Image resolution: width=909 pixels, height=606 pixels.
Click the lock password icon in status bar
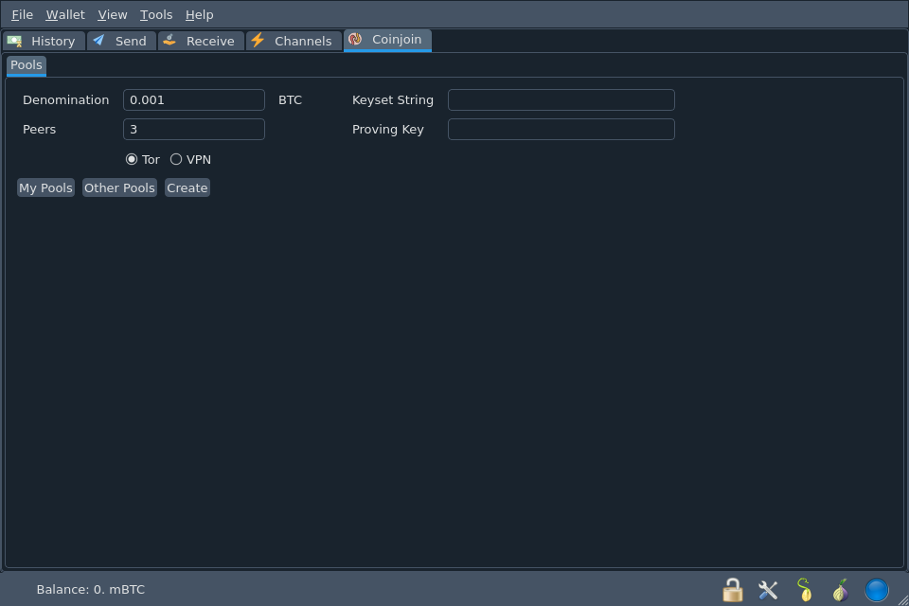tap(733, 590)
